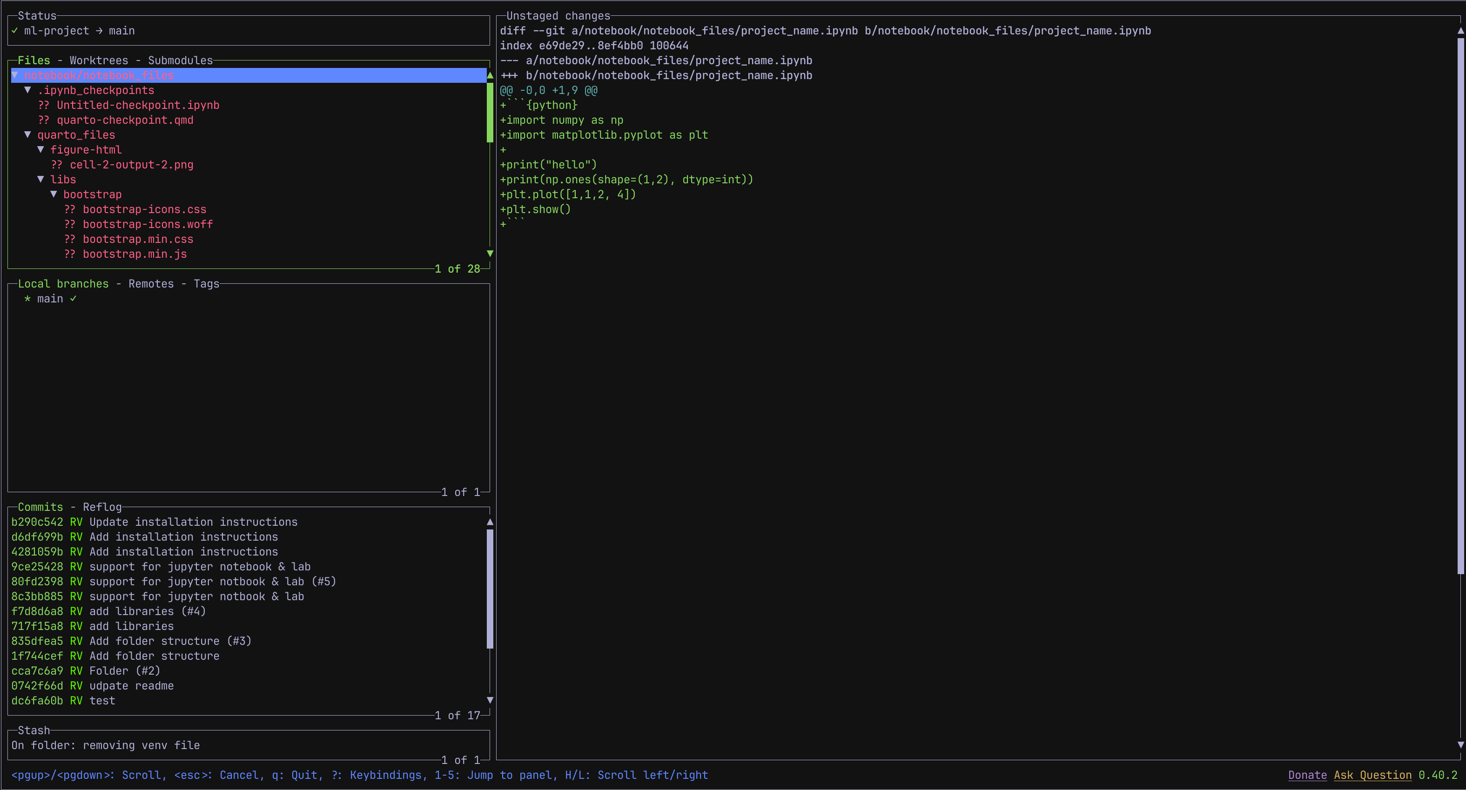Click the Commits panel scroll-down arrow
Image resolution: width=1466 pixels, height=790 pixels.
point(490,700)
